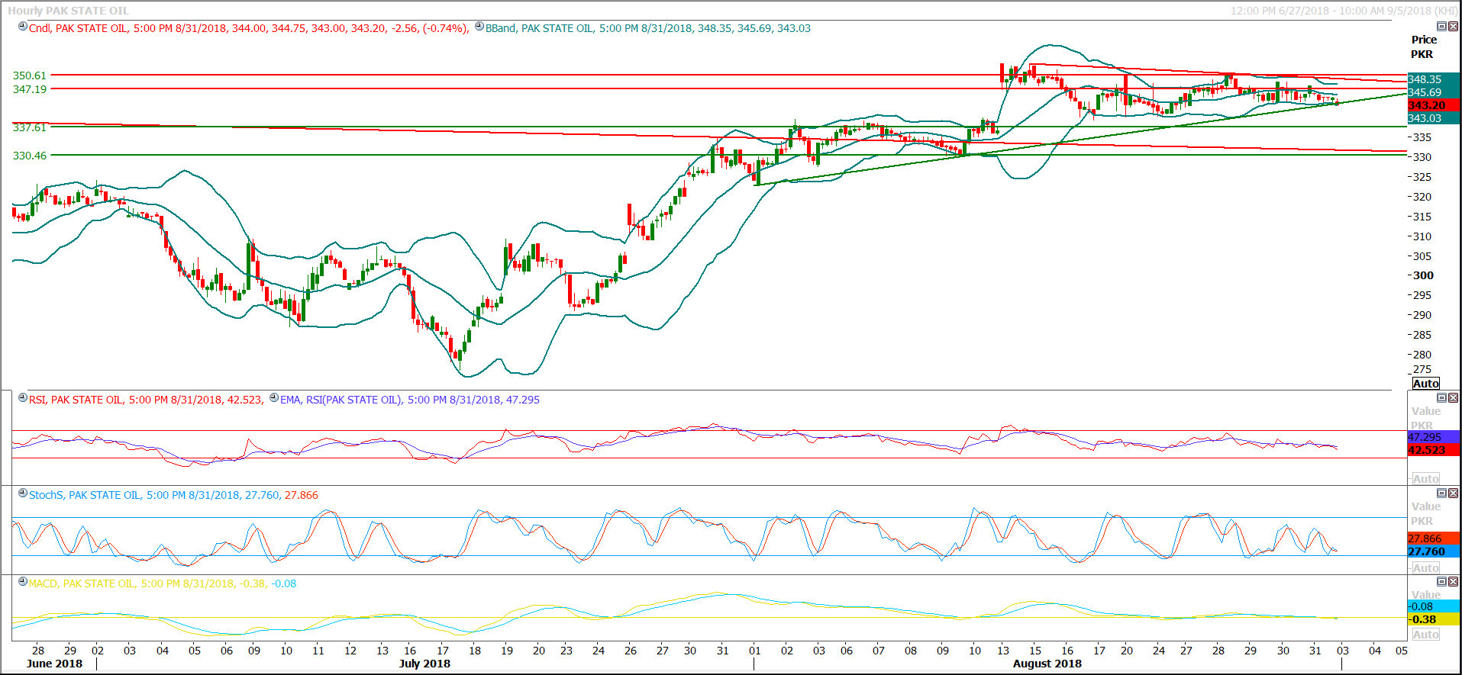Click the 28 date tick at axis start
Screen dimensions: 1462x675
[38, 651]
